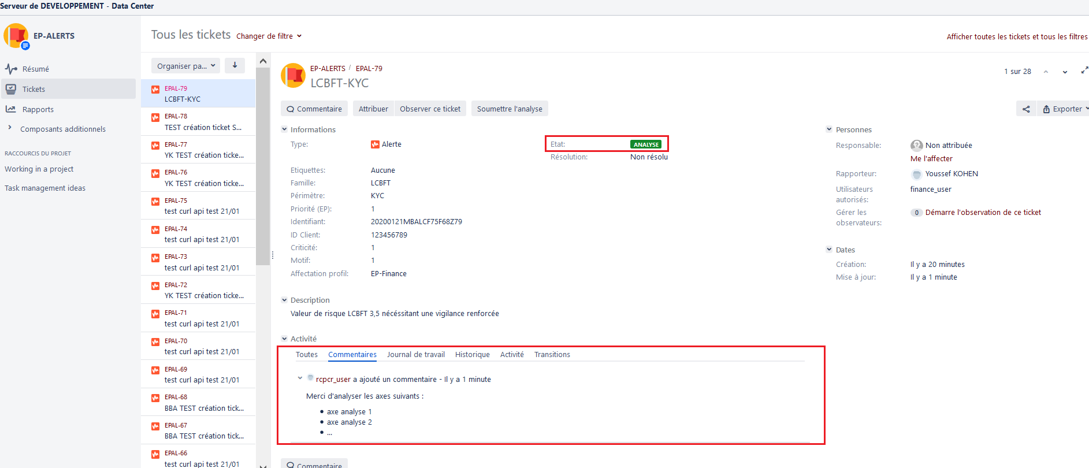
Task: Switch to the Historique tab
Action: click(472, 355)
